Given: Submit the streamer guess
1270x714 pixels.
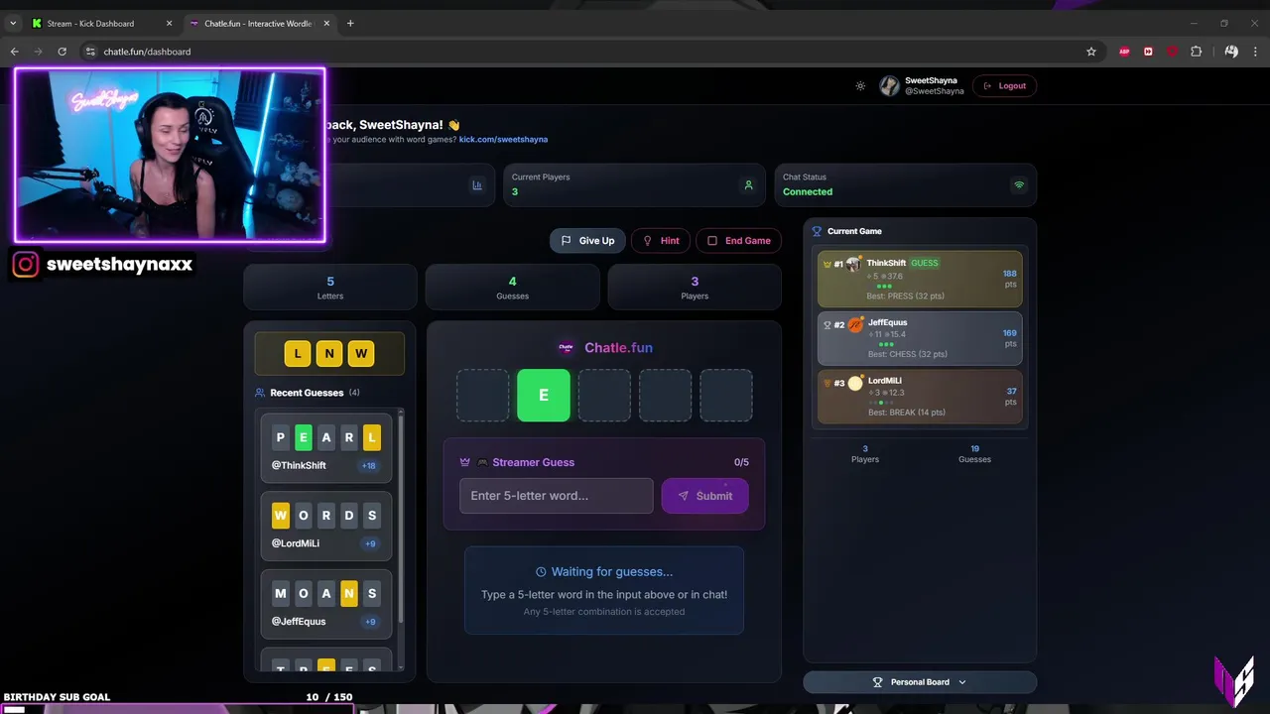Looking at the screenshot, I should 705,496.
